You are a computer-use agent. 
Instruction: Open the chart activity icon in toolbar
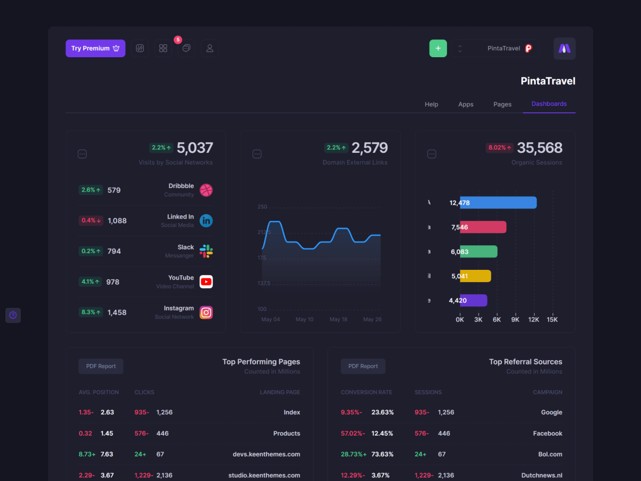click(x=139, y=48)
